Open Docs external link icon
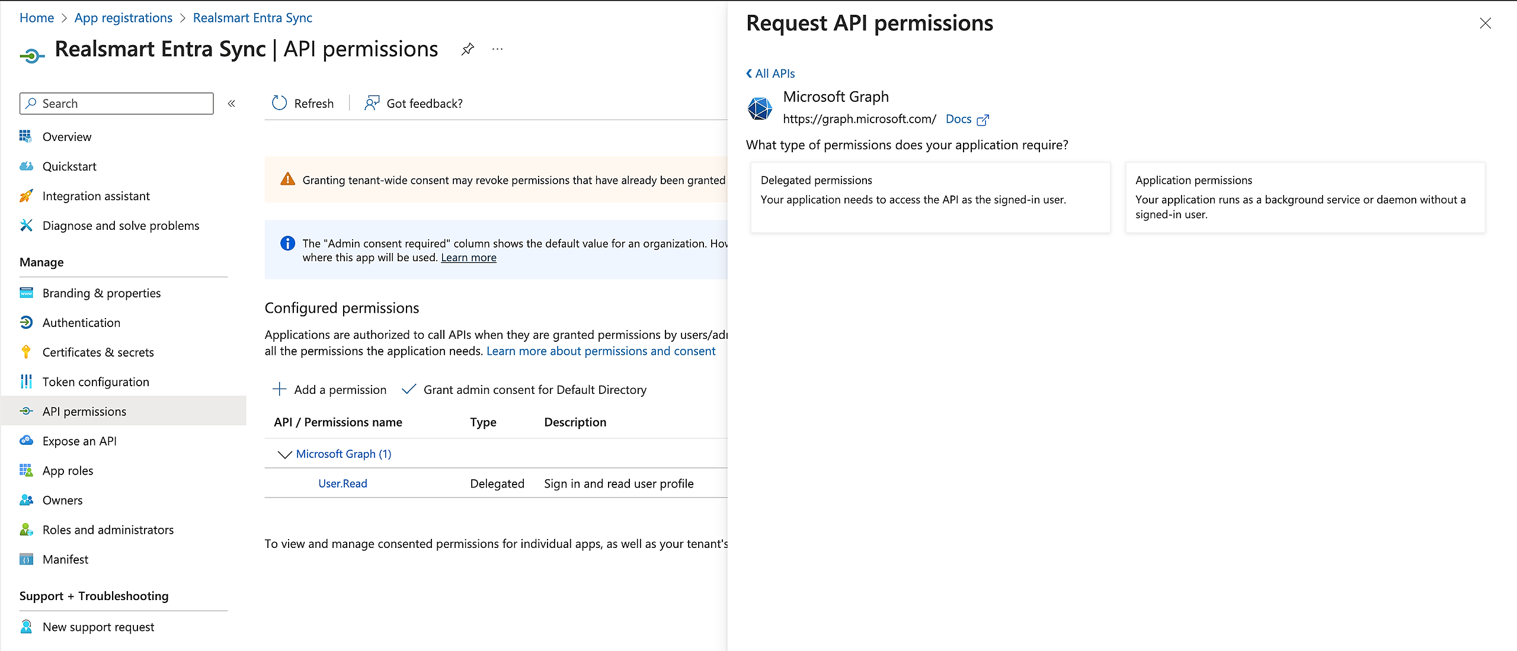The width and height of the screenshot is (1517, 651). coord(982,120)
